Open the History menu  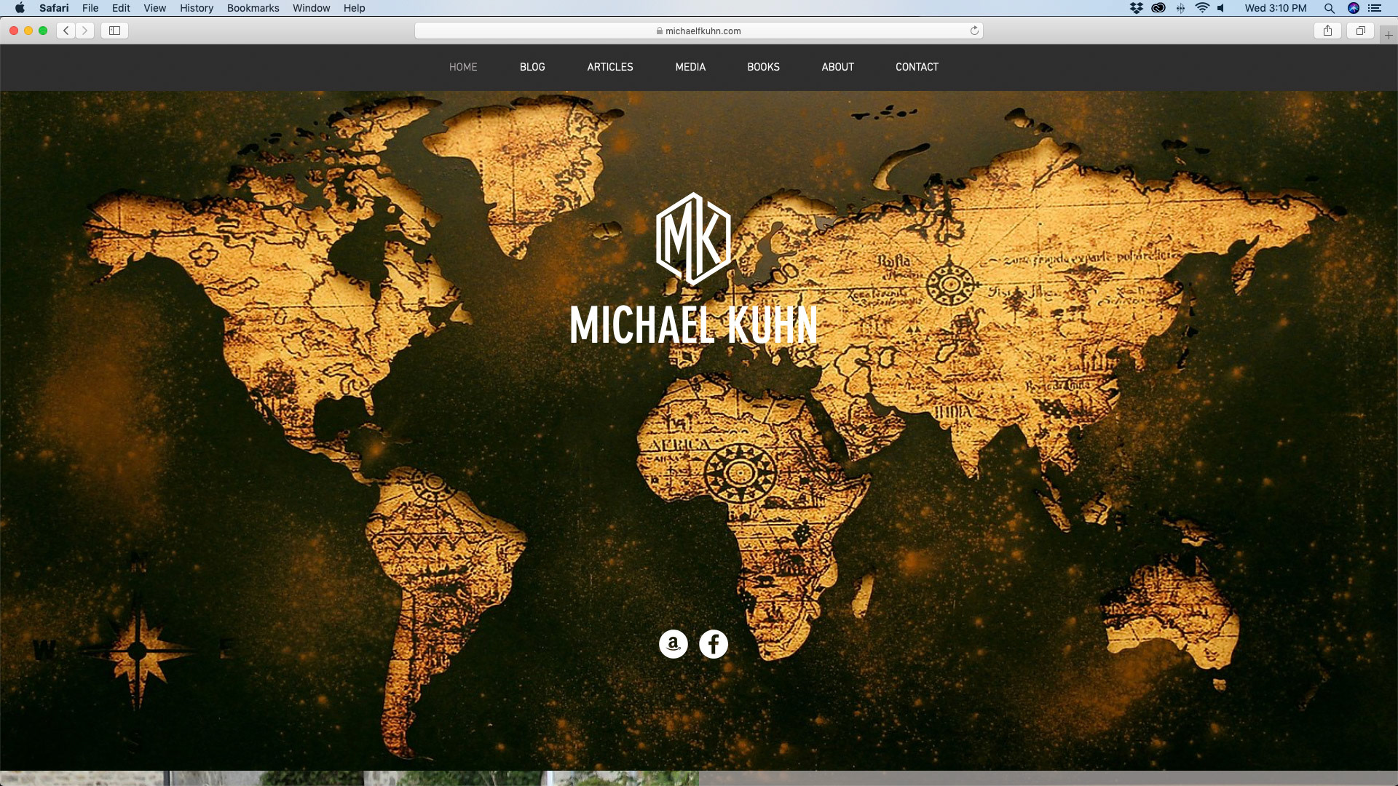click(197, 8)
